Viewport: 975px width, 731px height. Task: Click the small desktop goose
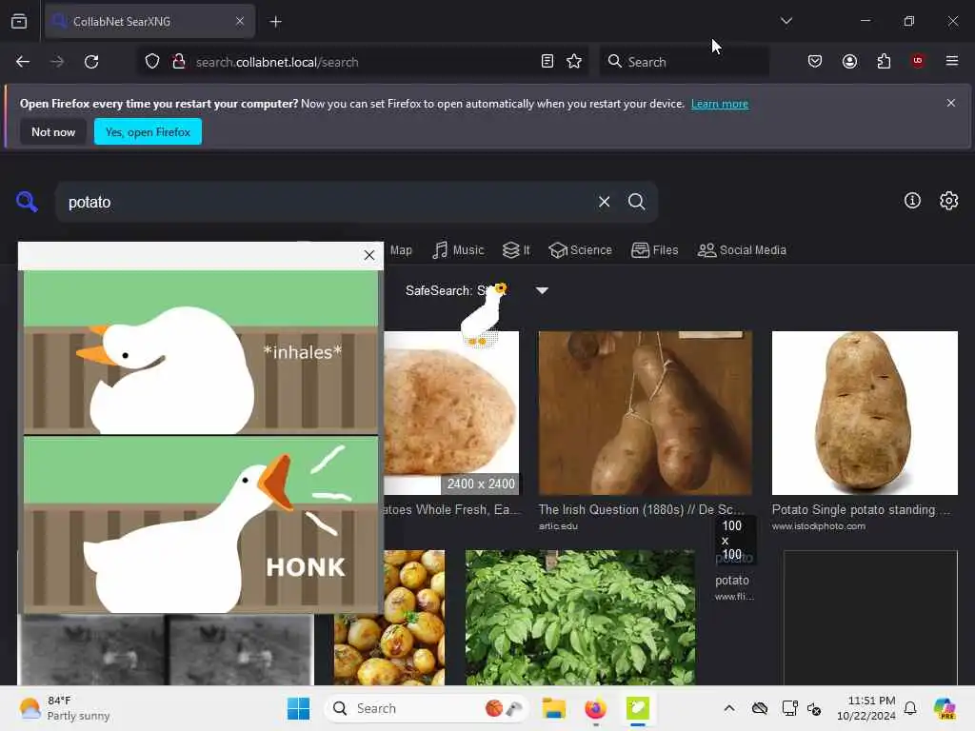tap(483, 314)
